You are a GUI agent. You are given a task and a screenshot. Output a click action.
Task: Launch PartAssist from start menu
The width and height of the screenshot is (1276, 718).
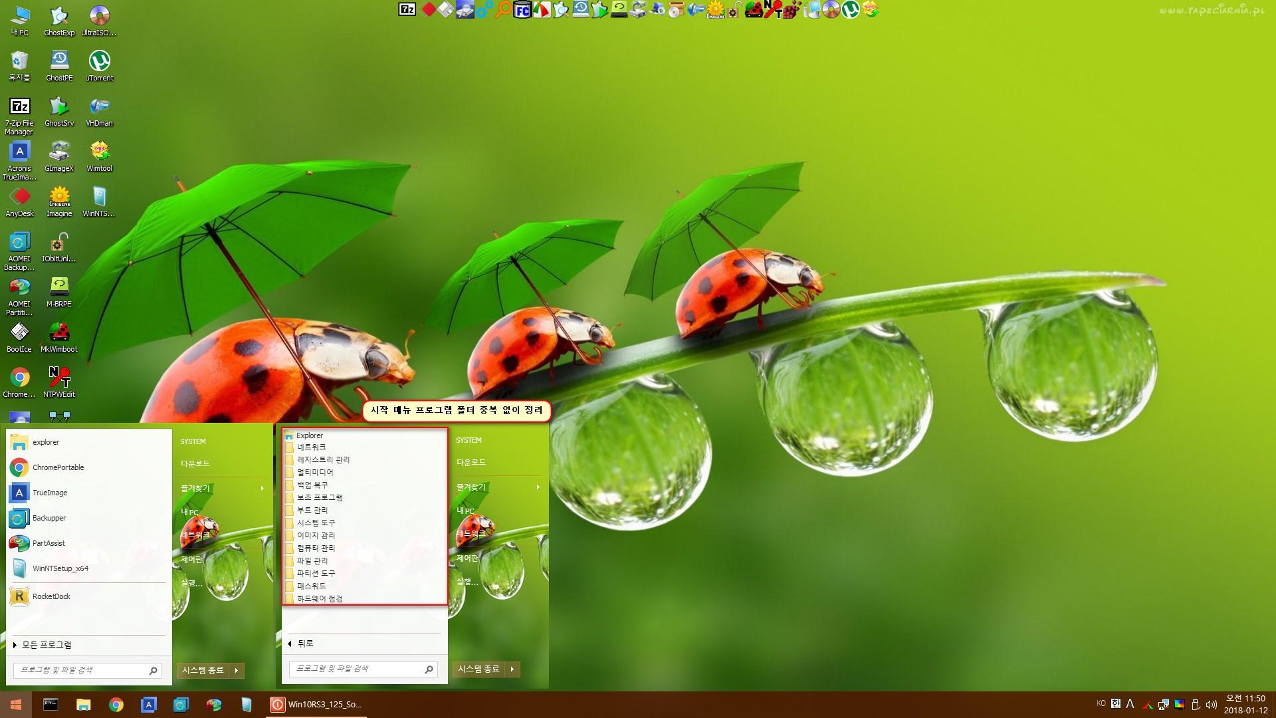(88, 543)
